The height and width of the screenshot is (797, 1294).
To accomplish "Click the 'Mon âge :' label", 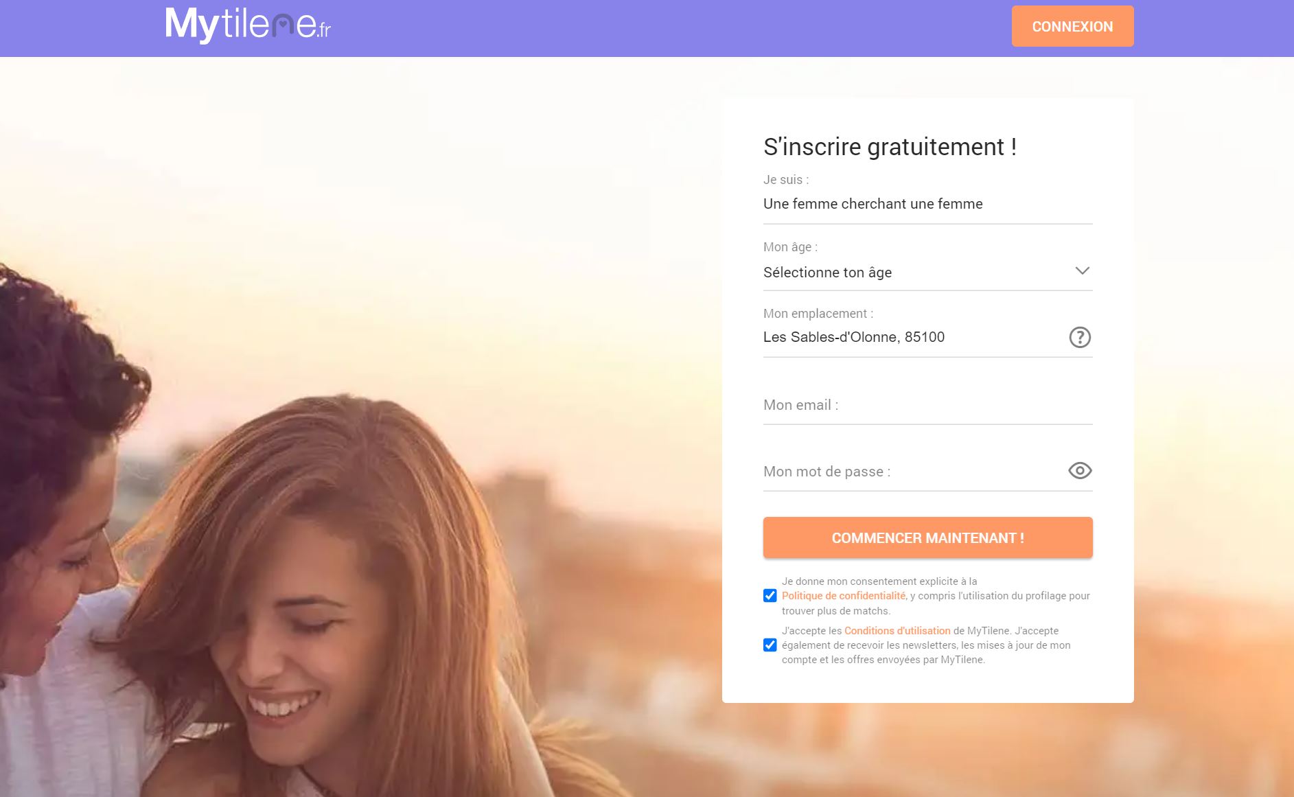I will click(790, 247).
